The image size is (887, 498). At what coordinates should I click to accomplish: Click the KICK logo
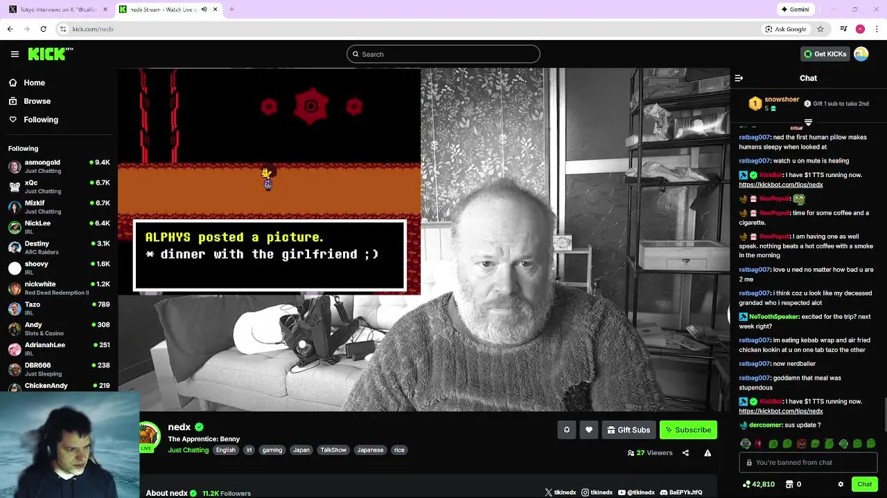click(50, 54)
